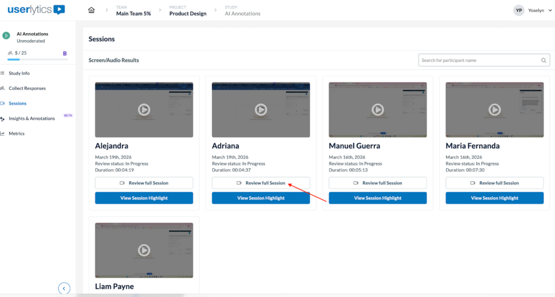Review full Session for Adriana
The image size is (555, 297).
pyautogui.click(x=261, y=183)
